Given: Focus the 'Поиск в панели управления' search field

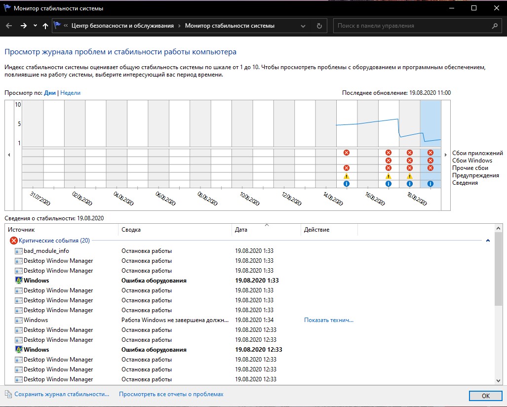Looking at the screenshot, I should (x=418, y=26).
